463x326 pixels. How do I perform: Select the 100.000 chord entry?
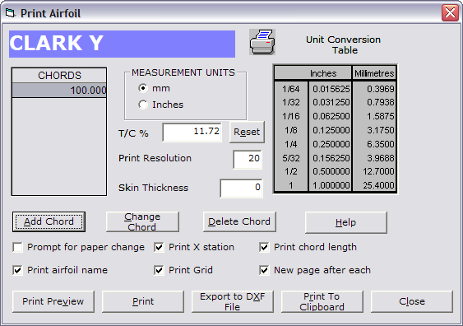59,91
